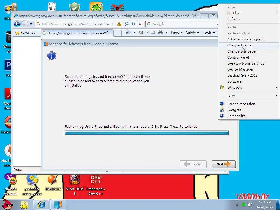
Task: Open Control Panel from context menu
Action: pos(249,57)
